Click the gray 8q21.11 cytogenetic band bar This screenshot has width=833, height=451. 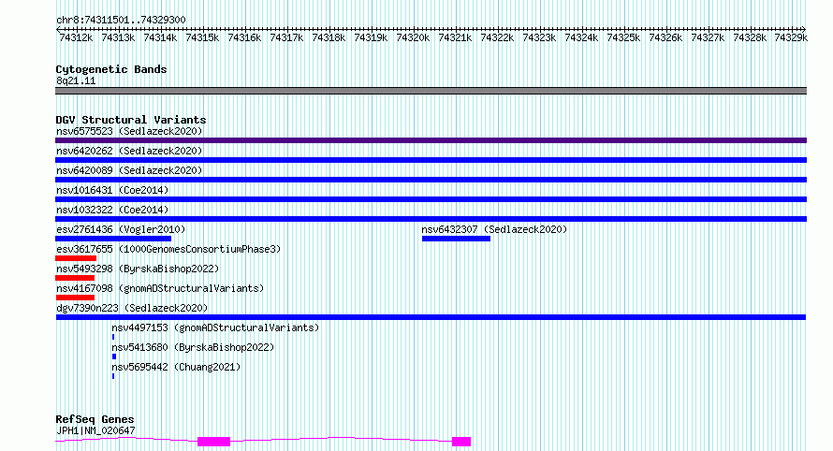point(431,91)
